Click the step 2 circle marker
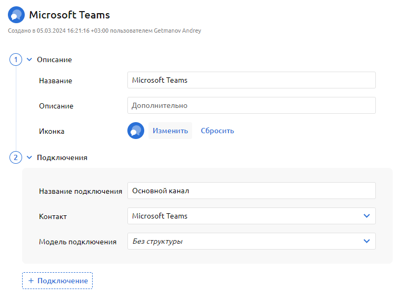Viewport: 399px width, 298px height. pos(16,157)
